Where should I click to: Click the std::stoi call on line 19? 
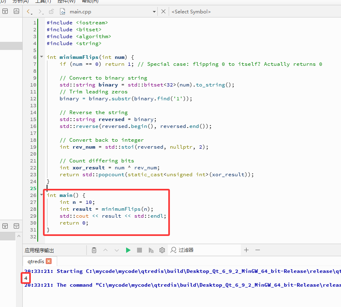pyautogui.click(x=134, y=147)
